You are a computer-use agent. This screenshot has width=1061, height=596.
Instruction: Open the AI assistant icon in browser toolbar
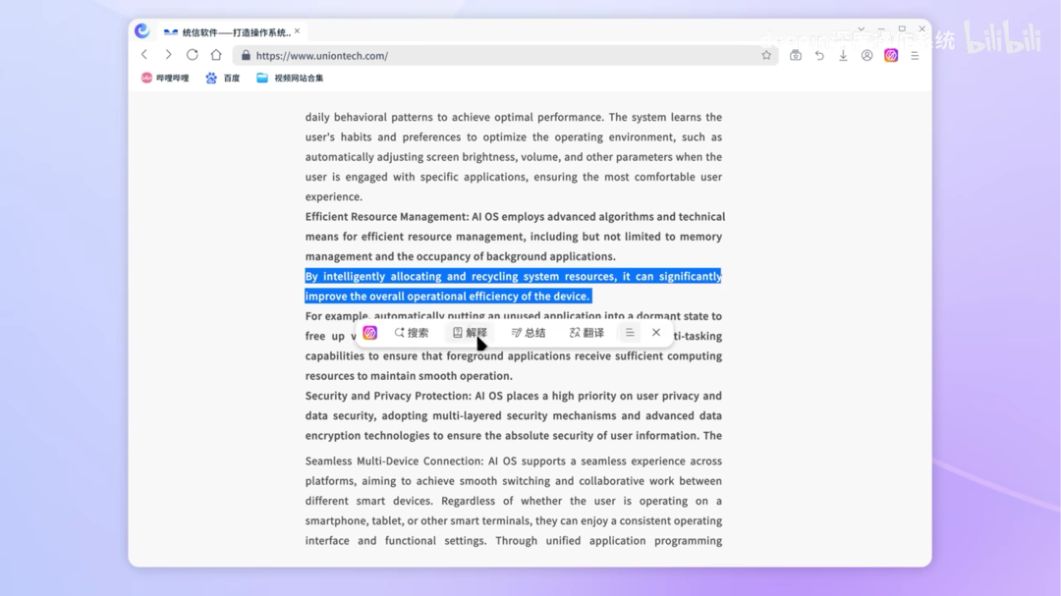coord(890,55)
